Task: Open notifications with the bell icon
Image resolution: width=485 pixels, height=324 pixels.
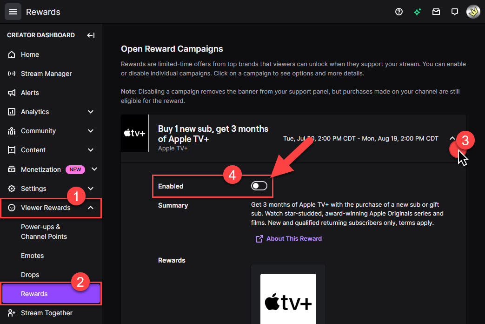Action: click(454, 12)
